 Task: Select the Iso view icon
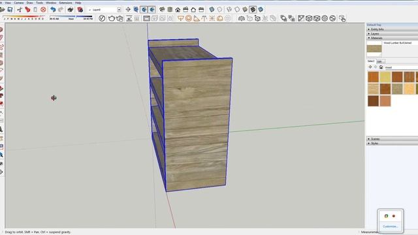click(162, 10)
